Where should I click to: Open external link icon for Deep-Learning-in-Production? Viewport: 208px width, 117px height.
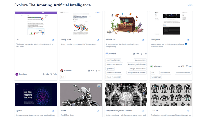point(143,111)
